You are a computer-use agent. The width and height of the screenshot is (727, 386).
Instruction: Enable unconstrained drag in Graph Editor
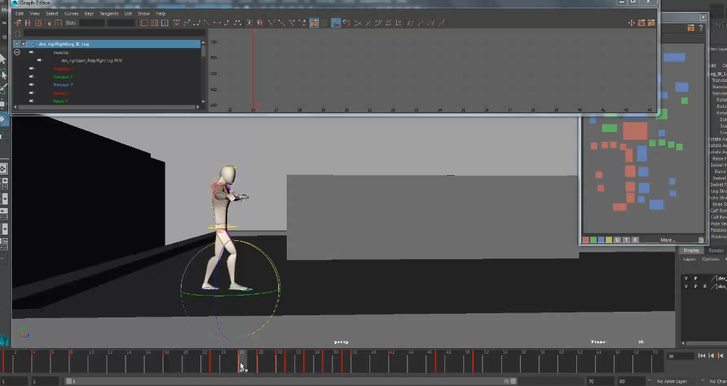(x=631, y=22)
